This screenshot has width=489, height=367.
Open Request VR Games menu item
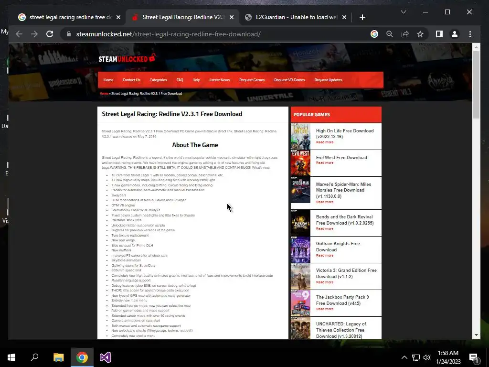(x=289, y=80)
